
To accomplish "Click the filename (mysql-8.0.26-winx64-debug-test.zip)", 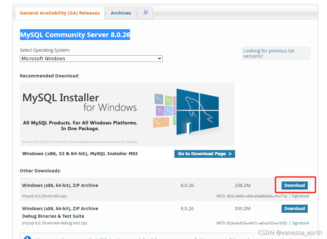I will [x=55, y=223].
